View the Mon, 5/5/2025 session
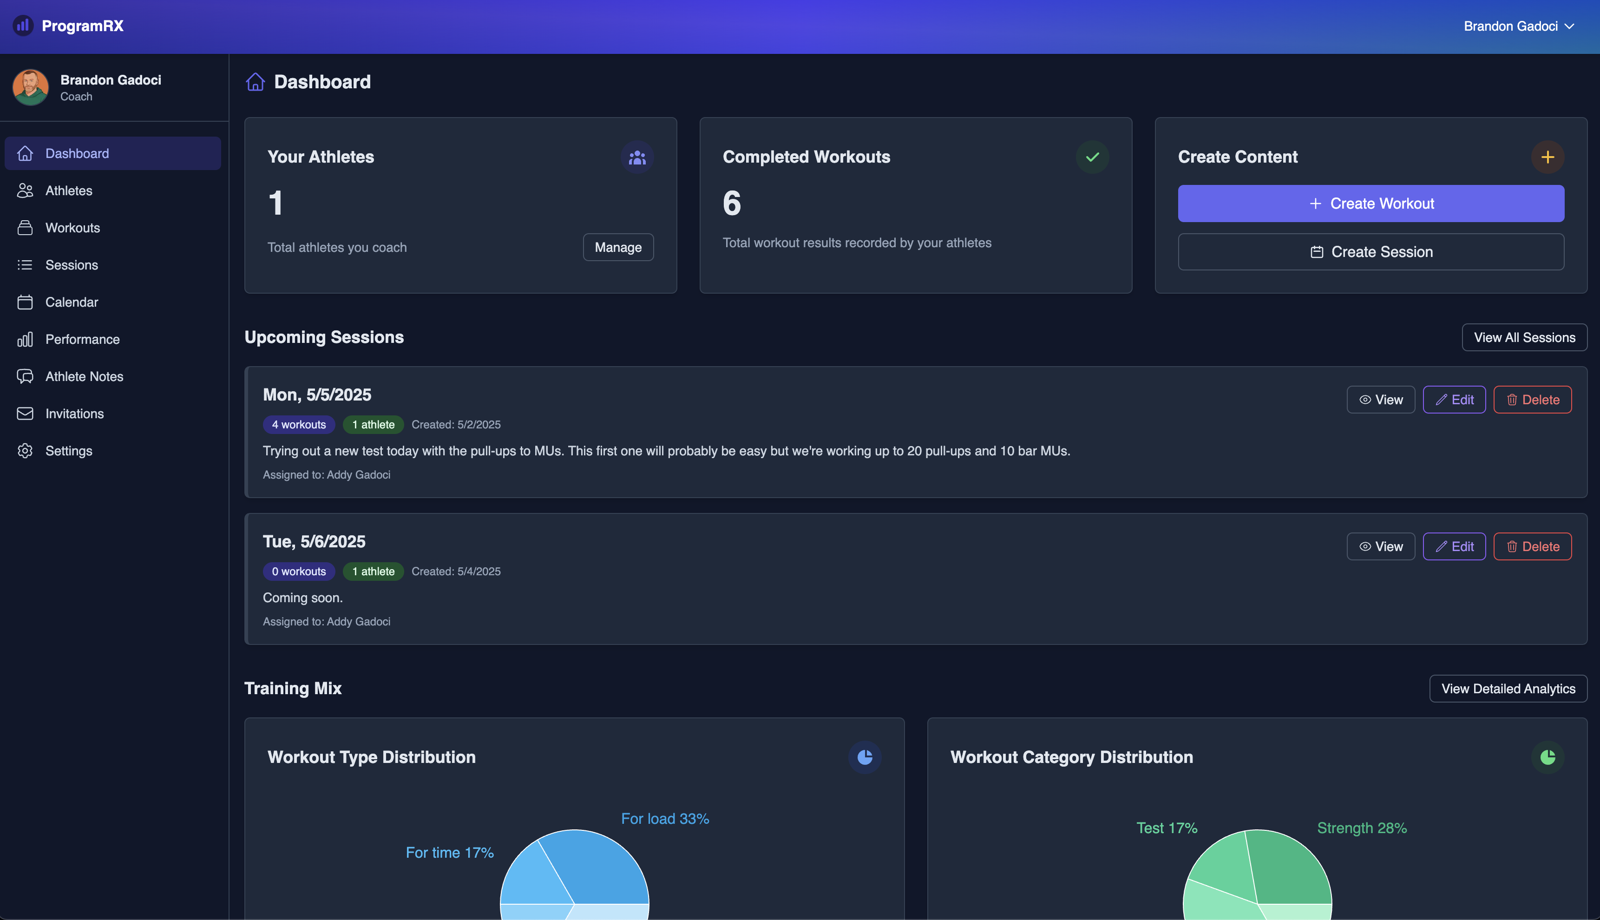The width and height of the screenshot is (1600, 920). tap(1381, 400)
